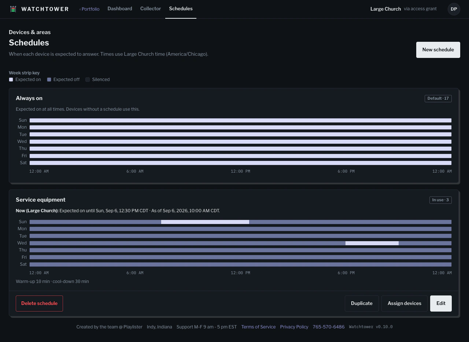The image size is (469, 342).
Task: Click the Expected off legend swatch
Action: click(x=49, y=80)
